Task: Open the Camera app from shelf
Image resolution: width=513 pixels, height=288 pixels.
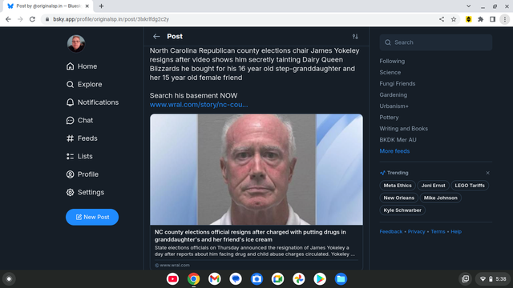Action: click(256, 279)
